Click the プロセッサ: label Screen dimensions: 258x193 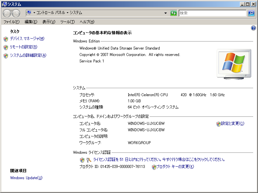click(87, 95)
